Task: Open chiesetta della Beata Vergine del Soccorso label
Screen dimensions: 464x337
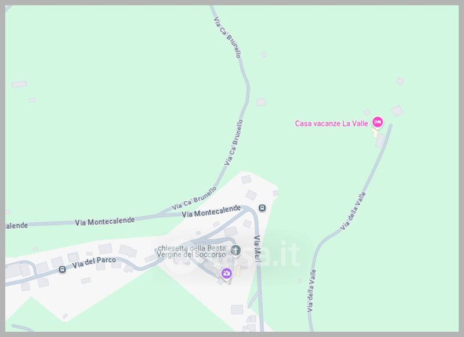Action: pyautogui.click(x=191, y=251)
